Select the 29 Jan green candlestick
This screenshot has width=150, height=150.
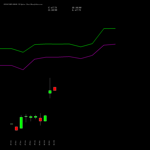click(31, 117)
